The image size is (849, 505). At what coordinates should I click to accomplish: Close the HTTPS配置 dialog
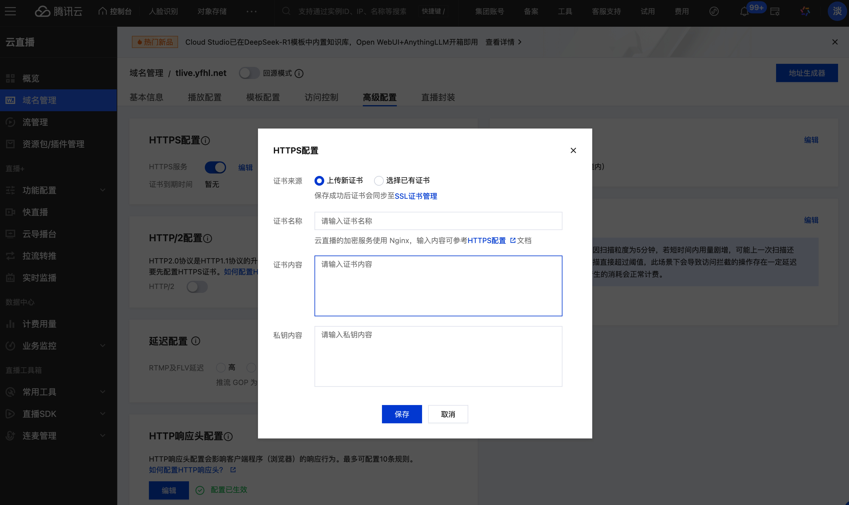point(573,150)
